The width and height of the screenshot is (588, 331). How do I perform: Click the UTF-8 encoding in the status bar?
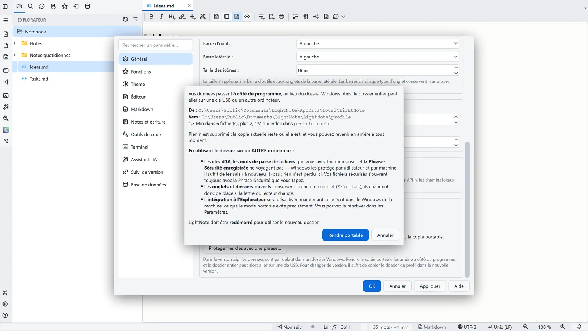(x=467, y=327)
